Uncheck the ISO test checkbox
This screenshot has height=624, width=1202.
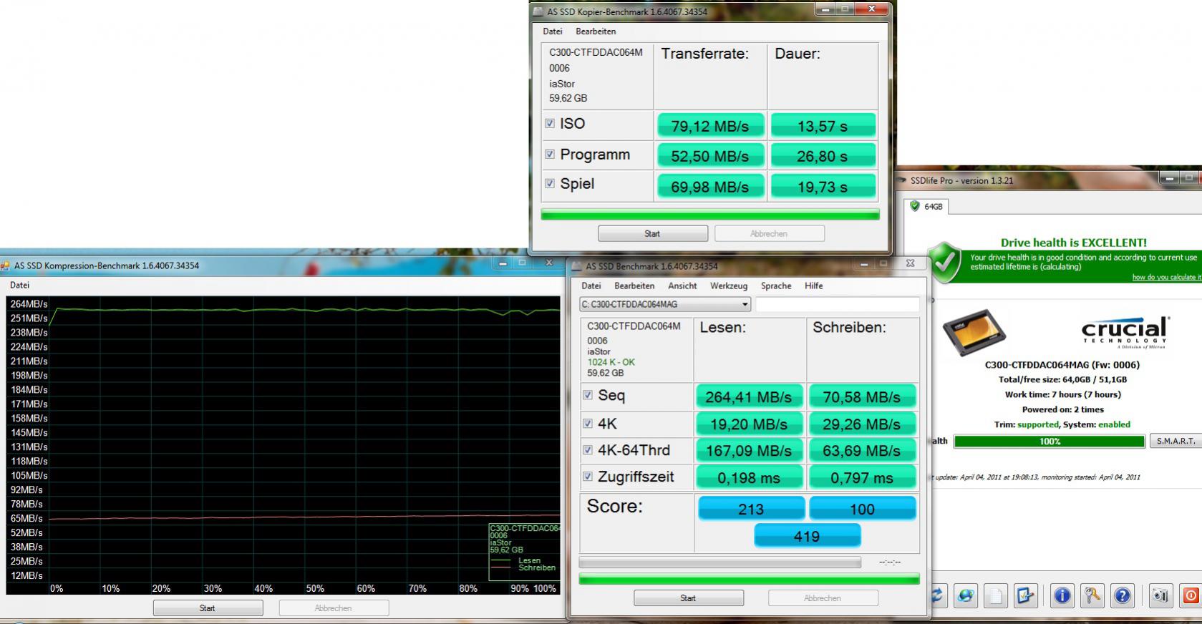pos(550,123)
